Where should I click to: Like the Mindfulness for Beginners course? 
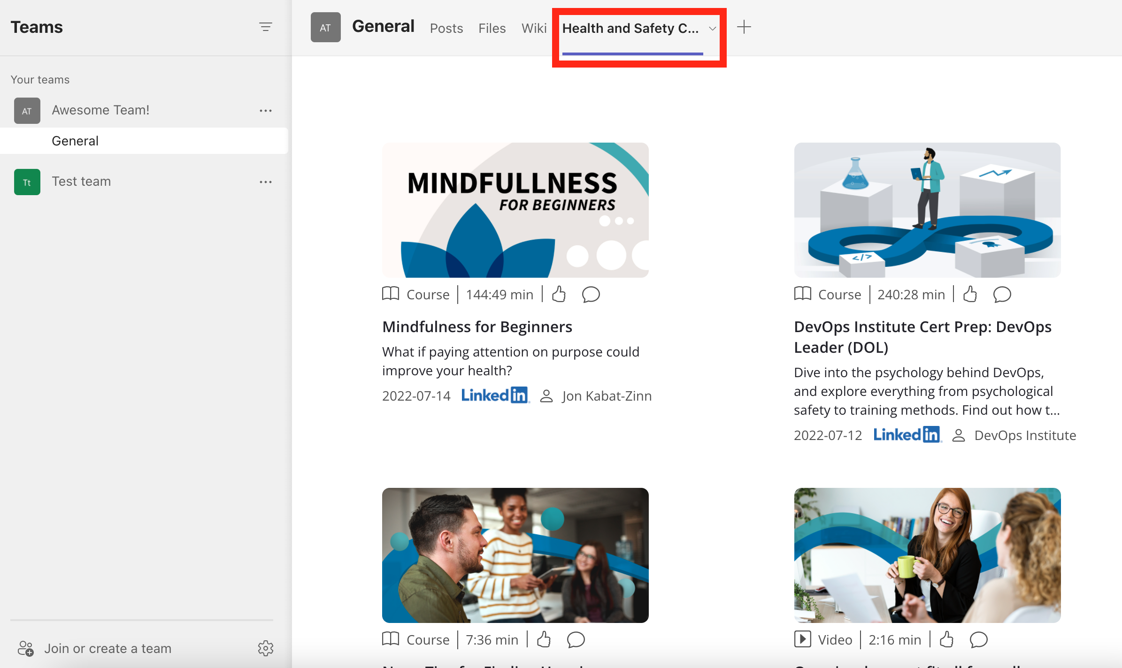pyautogui.click(x=559, y=294)
